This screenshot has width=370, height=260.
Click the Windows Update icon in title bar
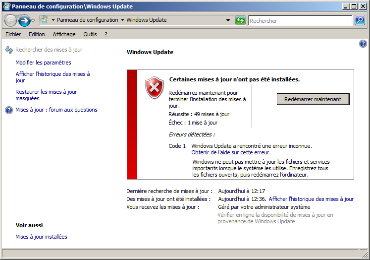[x=6, y=6]
